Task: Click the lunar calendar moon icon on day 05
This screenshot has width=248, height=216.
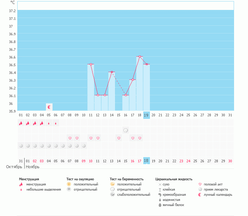Action: coord(49,107)
